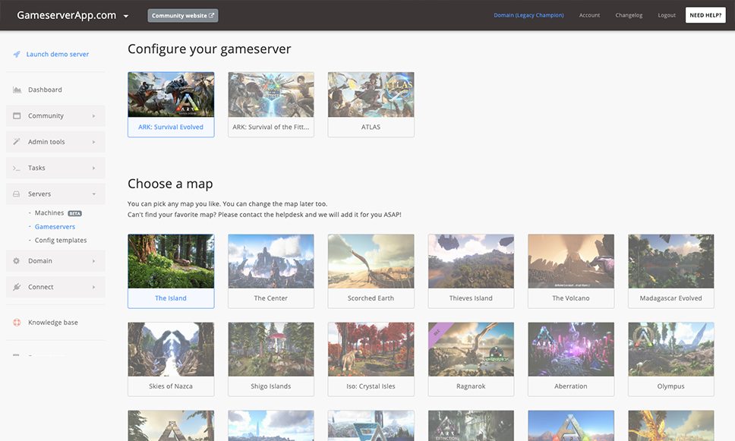
Task: Open the GameserverApp.com dropdown caret
Action: (x=126, y=16)
